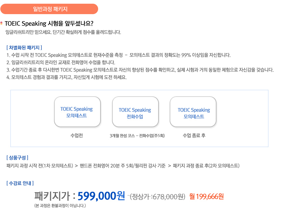Click list item 1 about 모의테스트 현재수준 측정
Image resolution: width=290 pixels, height=213 pixels.
click(118, 55)
